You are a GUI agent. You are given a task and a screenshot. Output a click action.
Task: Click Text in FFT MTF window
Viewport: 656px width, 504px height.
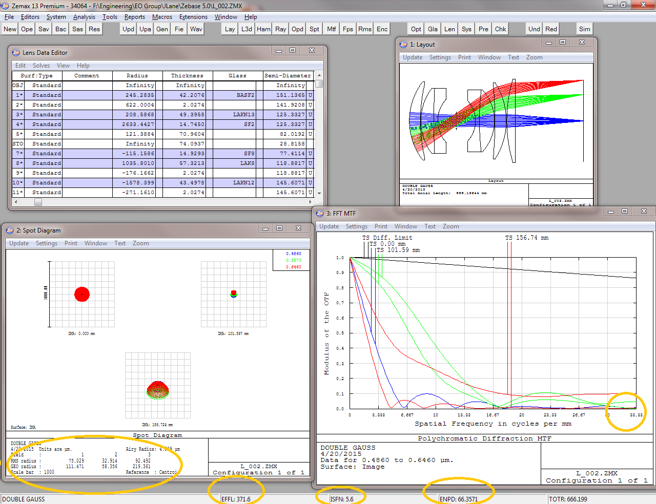click(x=430, y=226)
